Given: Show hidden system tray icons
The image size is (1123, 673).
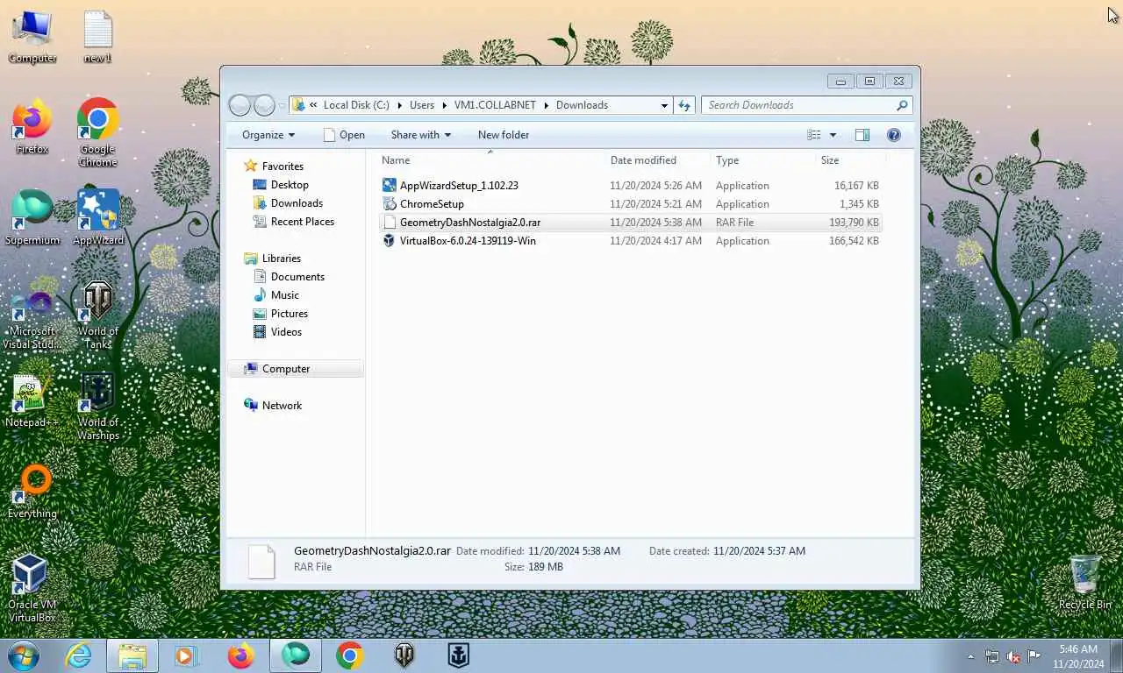Looking at the screenshot, I should click(x=970, y=656).
